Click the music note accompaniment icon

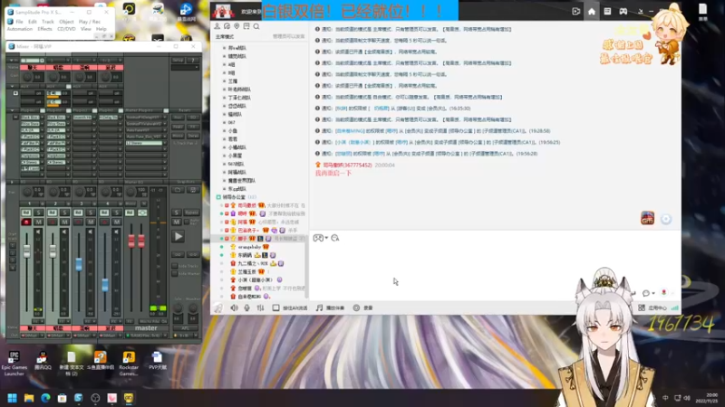click(319, 308)
